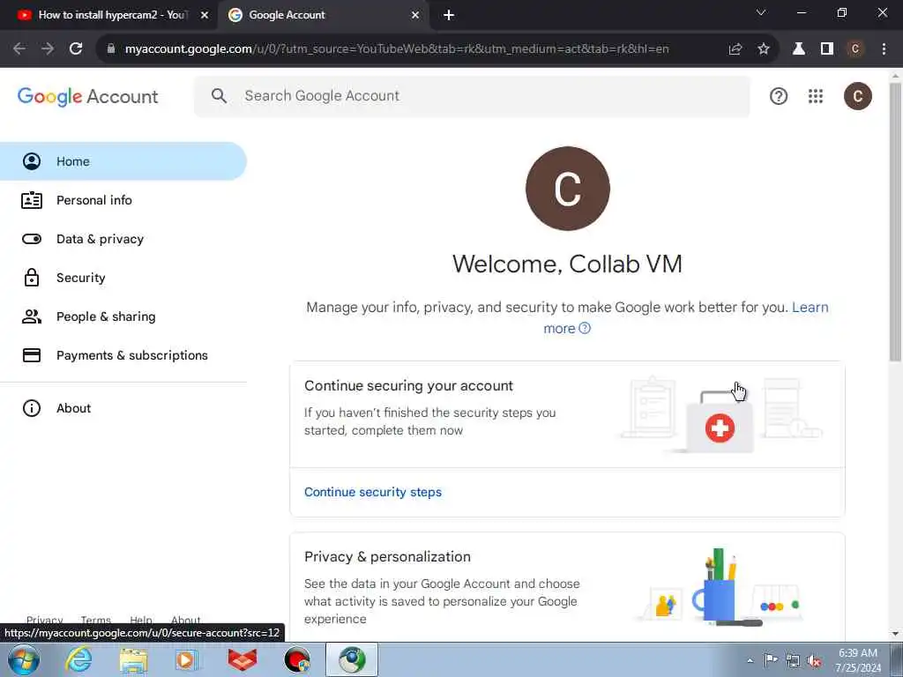
Task: Open the Security section
Action: [123, 278]
